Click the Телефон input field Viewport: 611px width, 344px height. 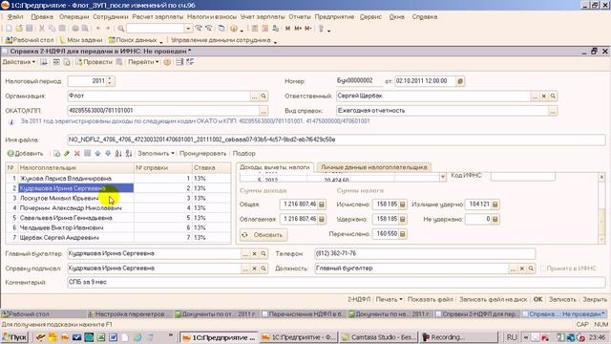pyautogui.click(x=425, y=253)
